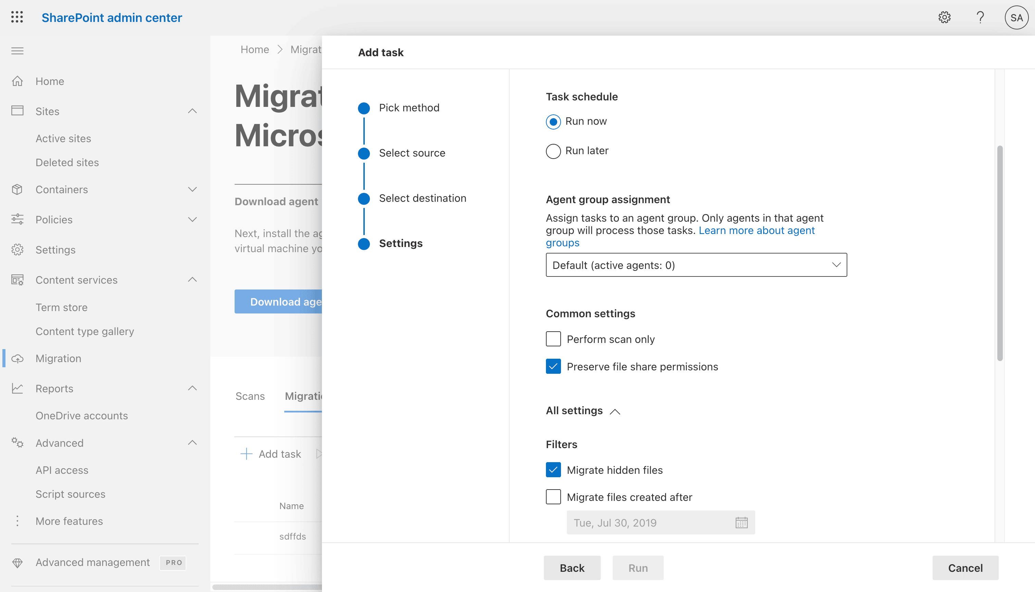The width and height of the screenshot is (1035, 592).
Task: Open Term store page
Action: tap(61, 307)
